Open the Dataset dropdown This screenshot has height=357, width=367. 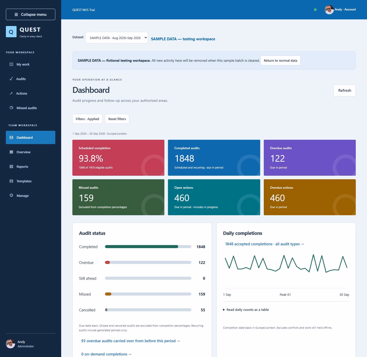(x=117, y=38)
